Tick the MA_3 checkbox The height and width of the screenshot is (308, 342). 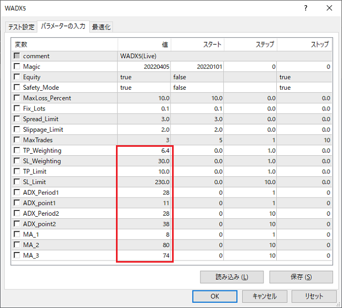(x=17, y=255)
